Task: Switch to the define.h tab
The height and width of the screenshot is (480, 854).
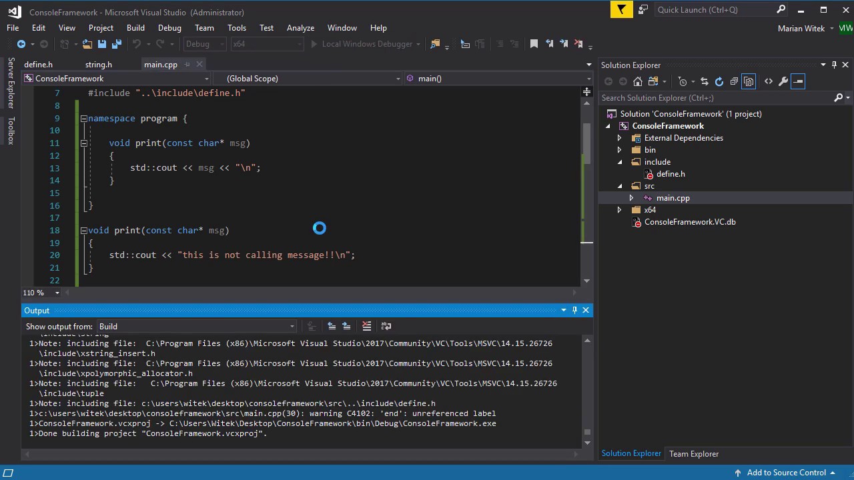Action: coord(38,64)
